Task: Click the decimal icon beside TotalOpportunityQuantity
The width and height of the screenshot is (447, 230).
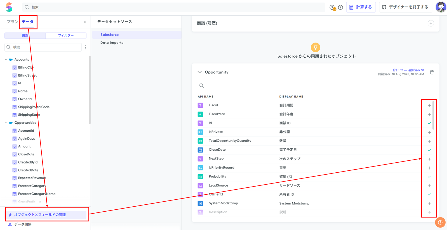Action: tap(200, 141)
